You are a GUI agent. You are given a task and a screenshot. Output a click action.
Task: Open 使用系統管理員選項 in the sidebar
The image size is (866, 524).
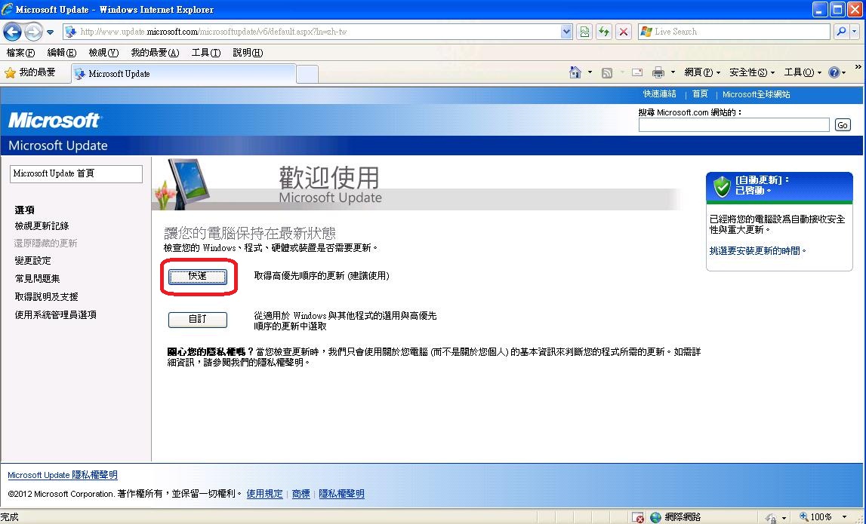pyautogui.click(x=56, y=315)
